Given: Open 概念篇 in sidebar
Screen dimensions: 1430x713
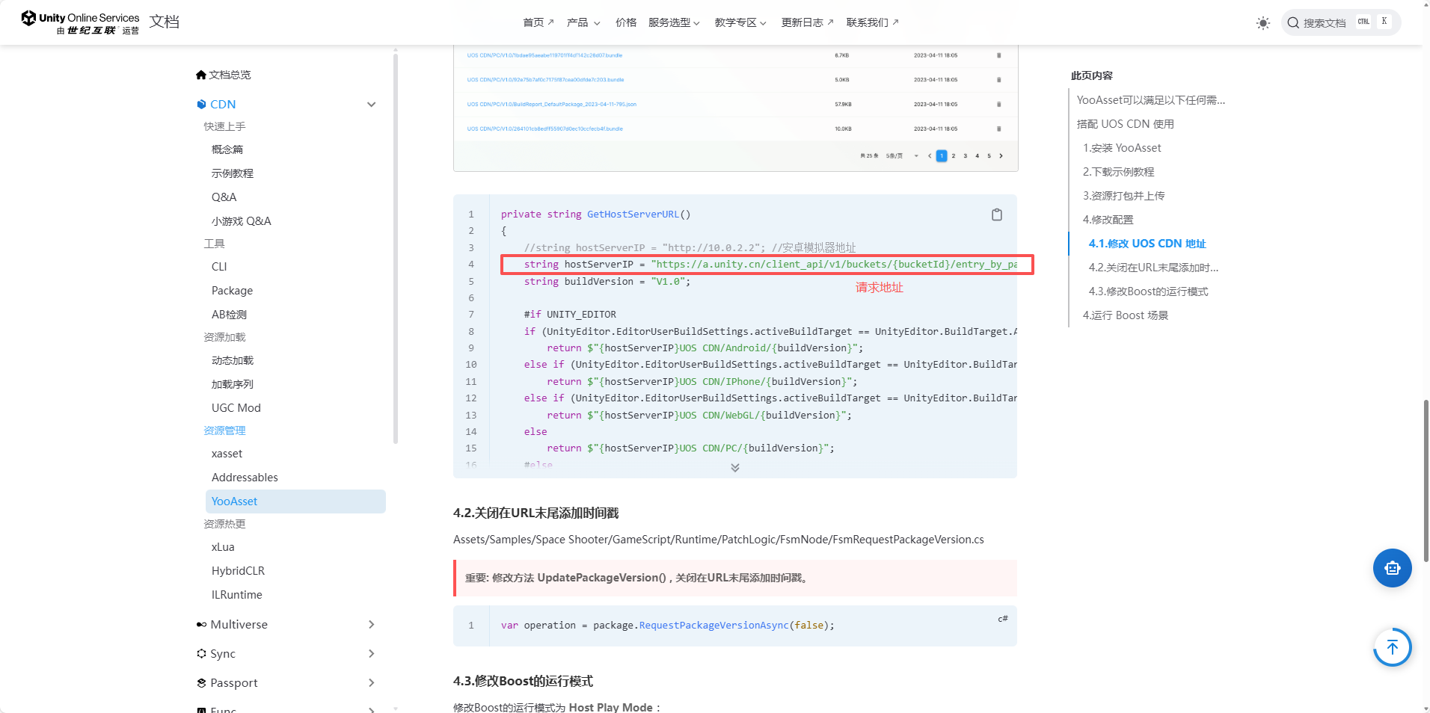Looking at the screenshot, I should [x=227, y=149].
